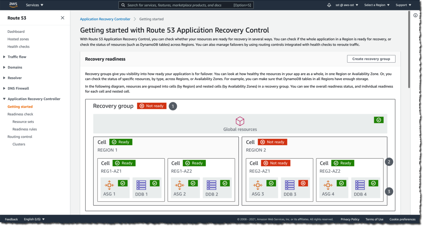Click the green check status on ASG 3

click(271, 183)
